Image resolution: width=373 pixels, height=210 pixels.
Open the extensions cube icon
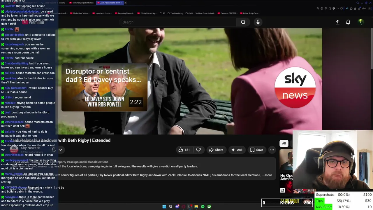tap(351, 8)
